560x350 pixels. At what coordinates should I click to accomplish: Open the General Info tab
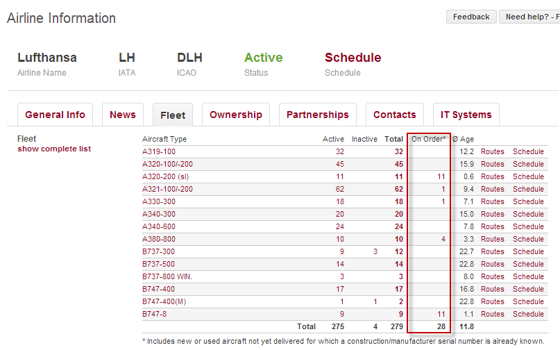pos(55,115)
